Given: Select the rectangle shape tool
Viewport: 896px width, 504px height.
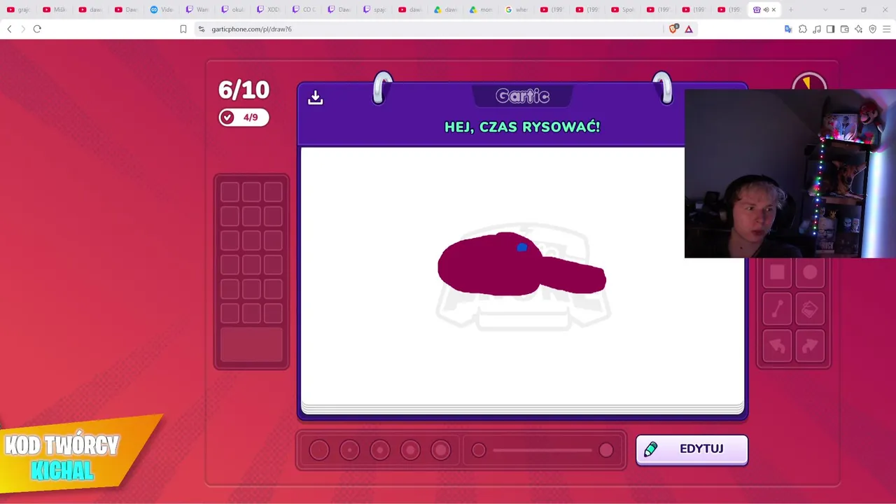Looking at the screenshot, I should click(x=777, y=273).
